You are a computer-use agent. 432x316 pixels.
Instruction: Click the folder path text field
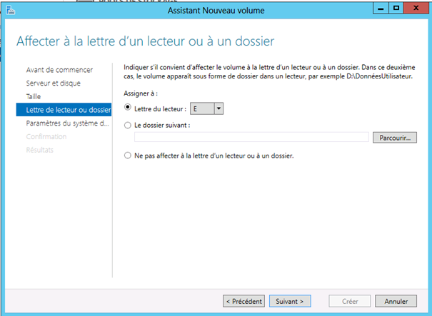coord(246,137)
